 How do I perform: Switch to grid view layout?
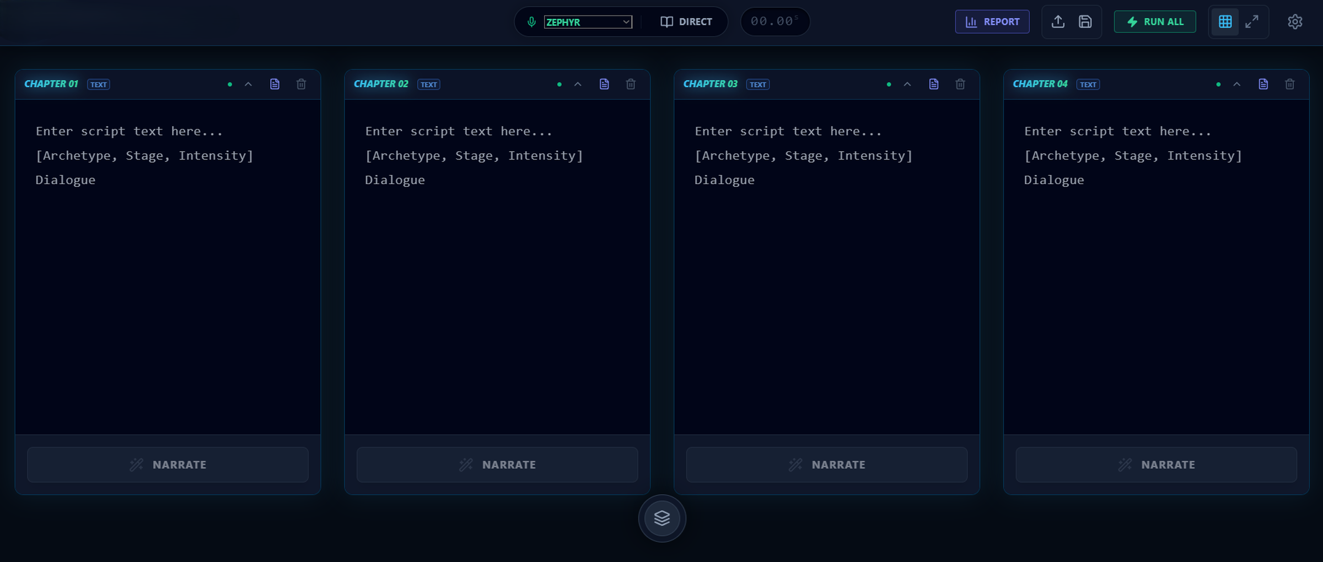pos(1225,22)
